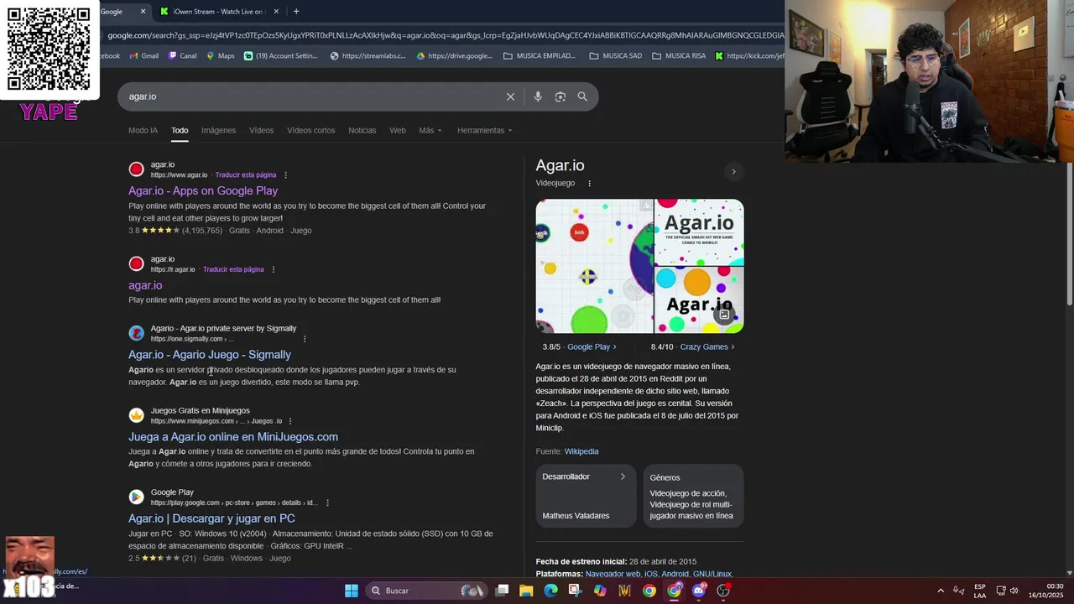This screenshot has width=1074, height=604.
Task: Go to next Agar.io knowledge panel arrow
Action: coord(733,172)
